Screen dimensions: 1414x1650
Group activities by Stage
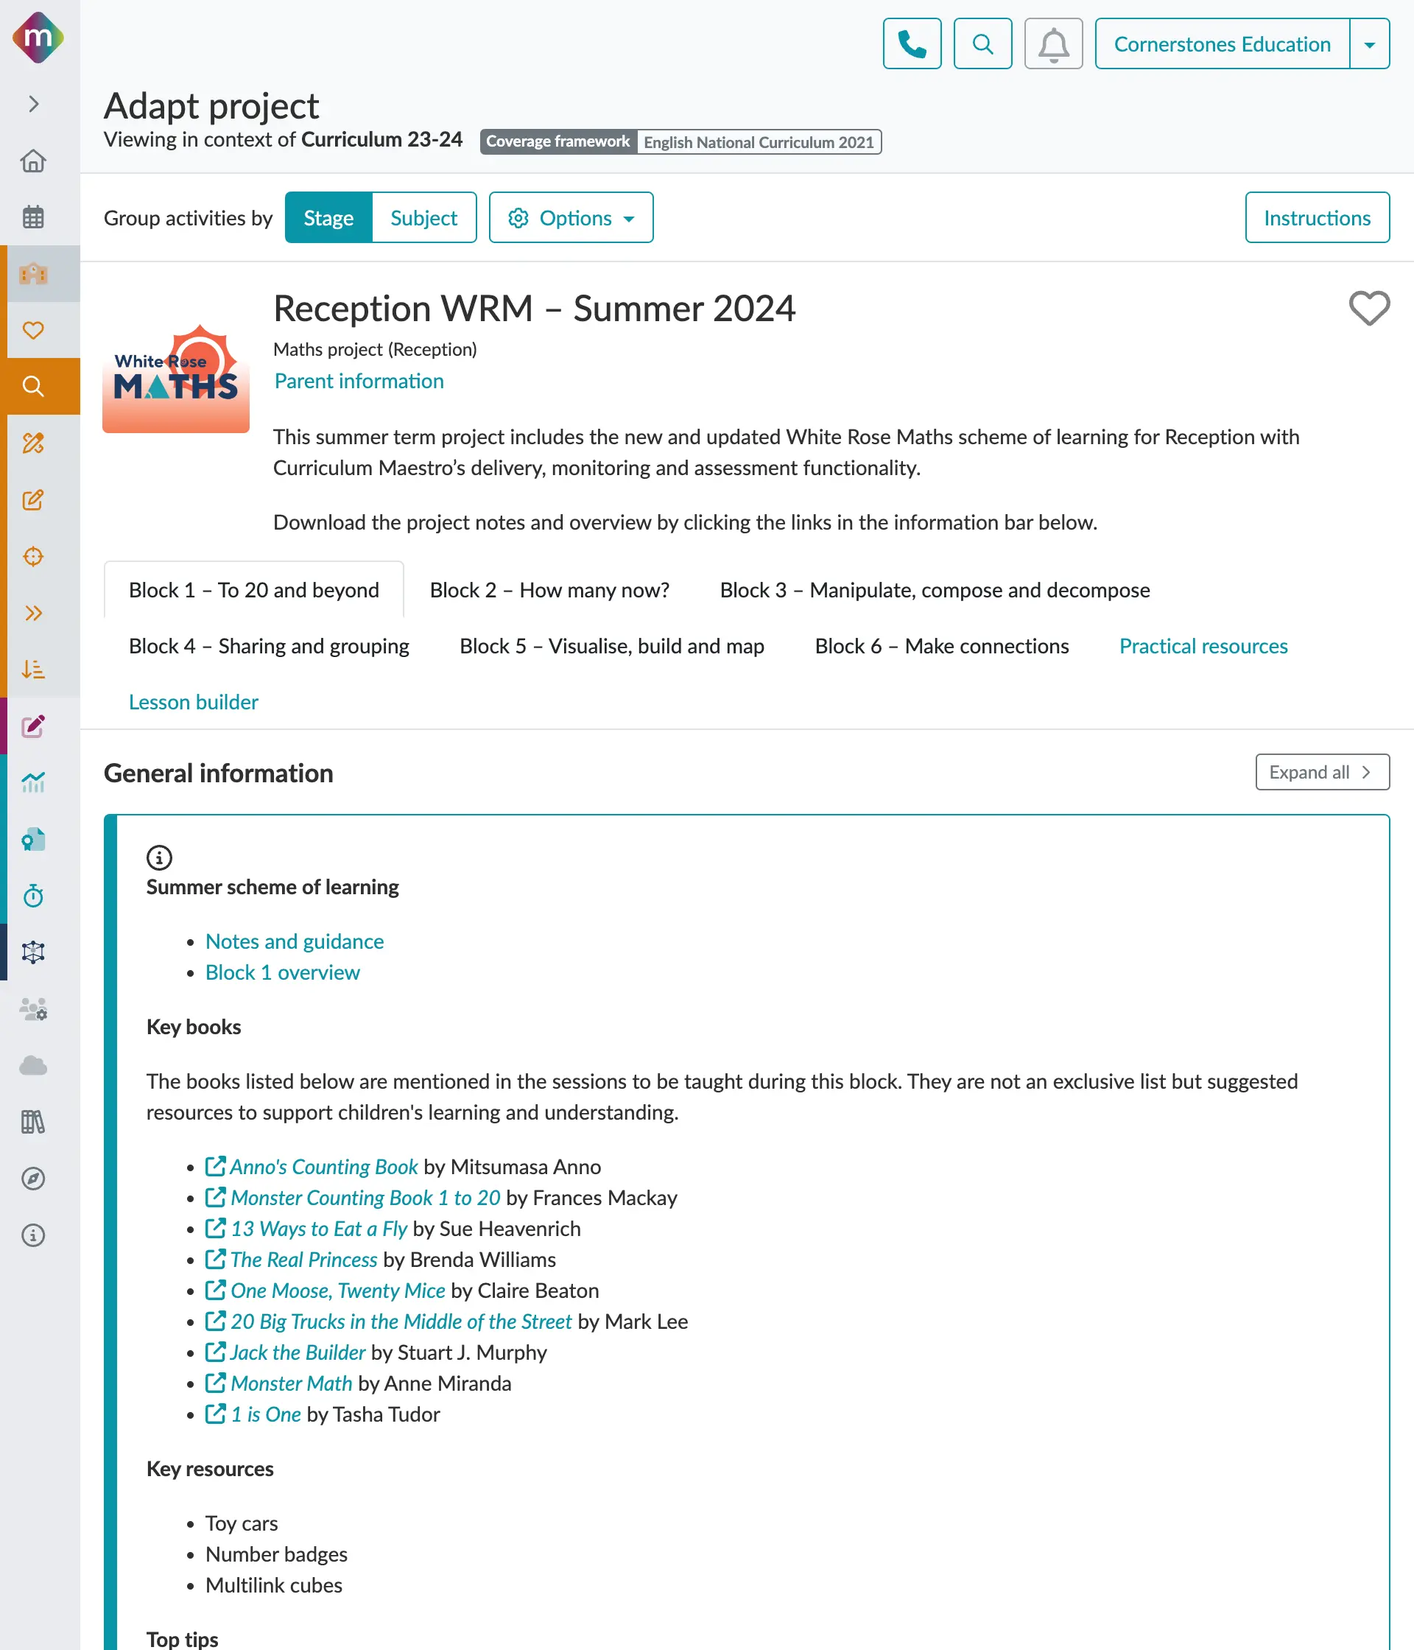pyautogui.click(x=328, y=217)
